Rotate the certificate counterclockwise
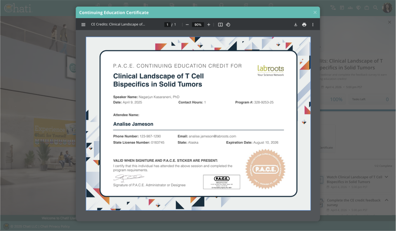396x231 pixels. click(228, 24)
